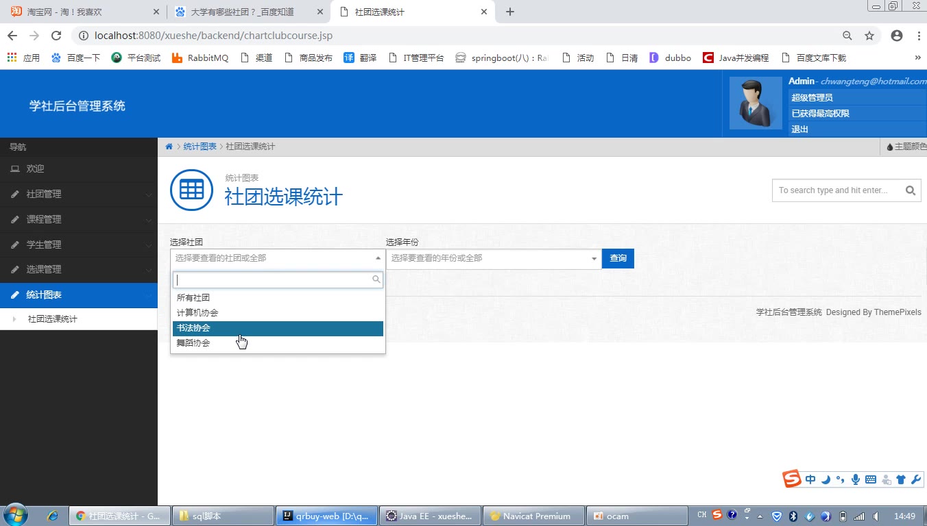
Task: Switch to Navicat Premium taskbar window
Action: click(534, 516)
